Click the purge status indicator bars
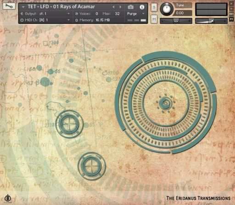This screenshot has height=205, width=235. [x=136, y=20]
